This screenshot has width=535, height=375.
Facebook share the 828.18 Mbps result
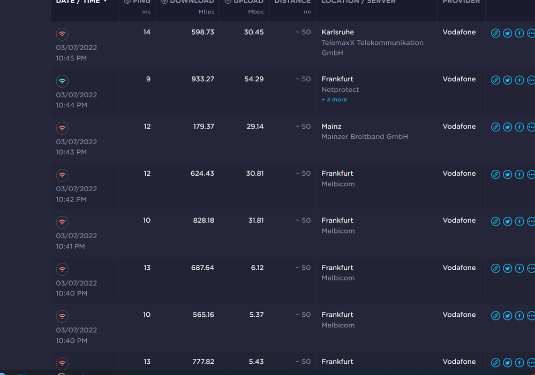[519, 221]
